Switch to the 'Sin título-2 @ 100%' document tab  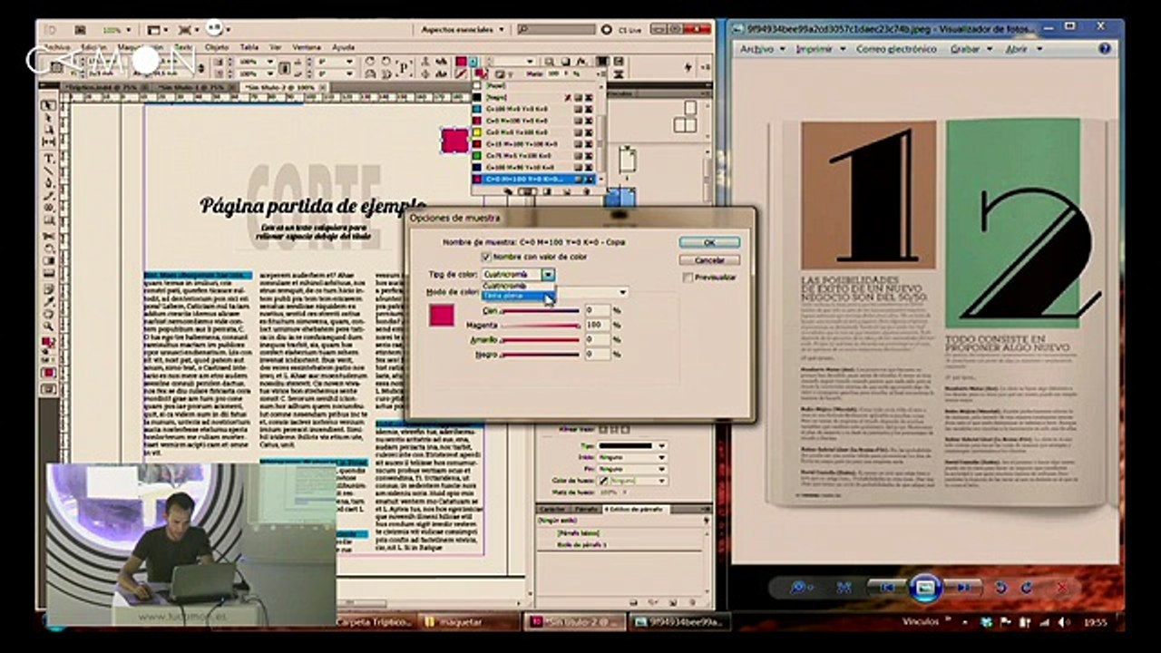click(283, 87)
